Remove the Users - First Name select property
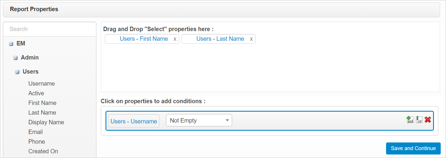 coord(175,39)
